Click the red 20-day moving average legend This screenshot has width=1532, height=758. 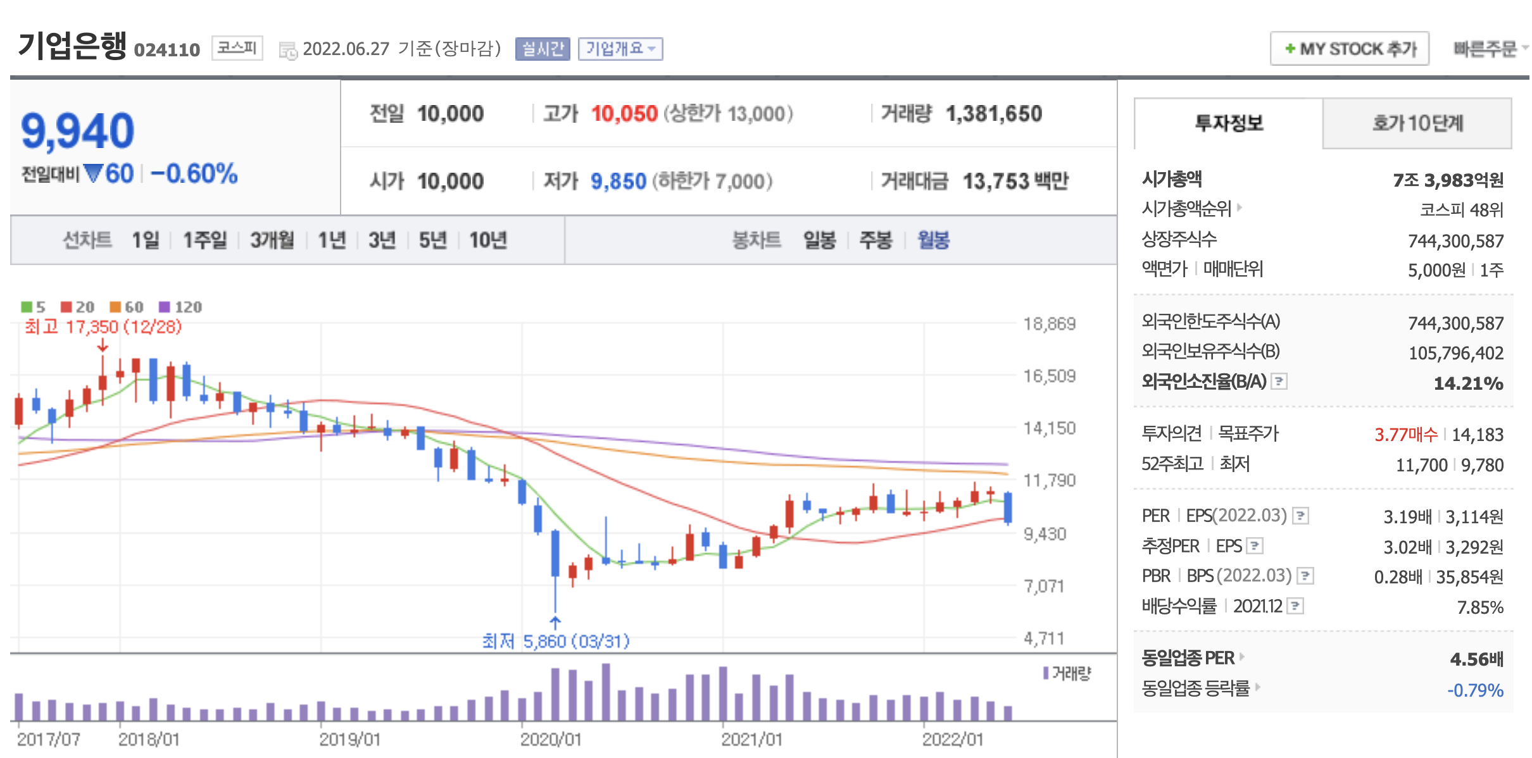coord(77,307)
